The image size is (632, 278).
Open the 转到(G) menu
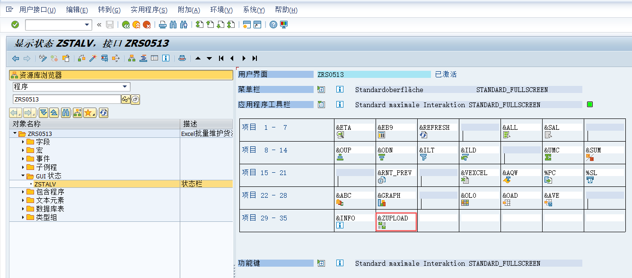pyautogui.click(x=109, y=10)
